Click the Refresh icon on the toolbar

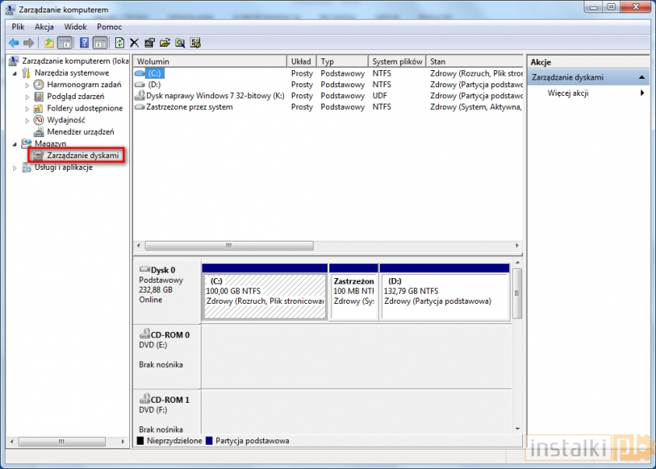click(x=120, y=43)
